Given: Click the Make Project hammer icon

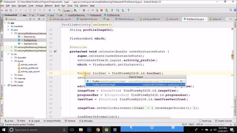Looking at the screenshot, I should tap(59, 10).
